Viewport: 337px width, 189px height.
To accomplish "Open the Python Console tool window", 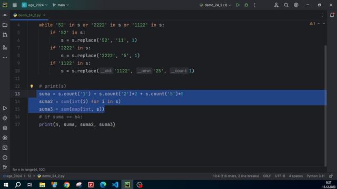I will [5, 118].
